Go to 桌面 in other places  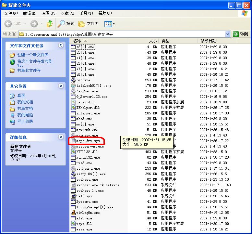click(x=21, y=96)
